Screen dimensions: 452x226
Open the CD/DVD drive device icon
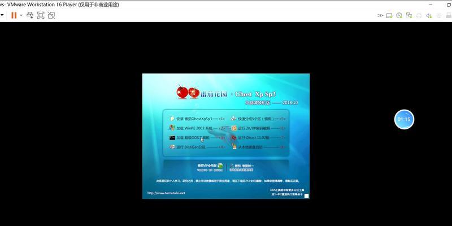click(x=399, y=16)
